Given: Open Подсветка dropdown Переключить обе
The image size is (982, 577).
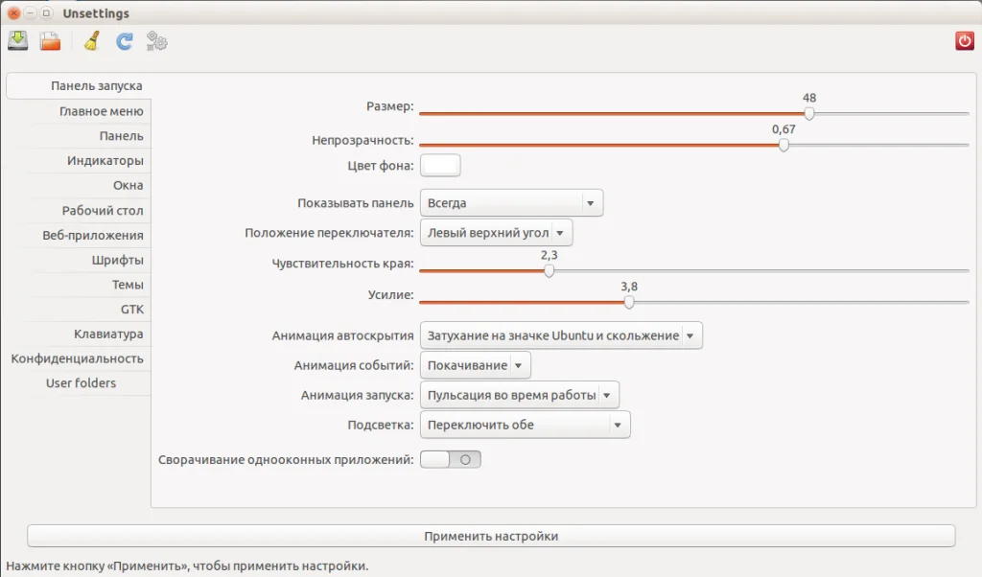Looking at the screenshot, I should (525, 425).
